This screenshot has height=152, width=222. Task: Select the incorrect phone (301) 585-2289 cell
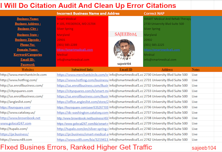click(x=82, y=44)
